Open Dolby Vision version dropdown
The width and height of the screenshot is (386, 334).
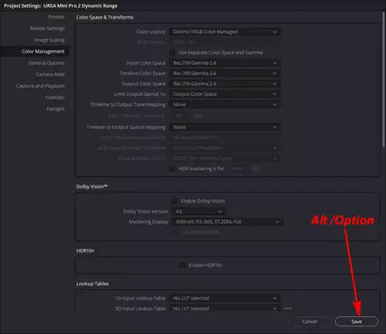pos(198,211)
